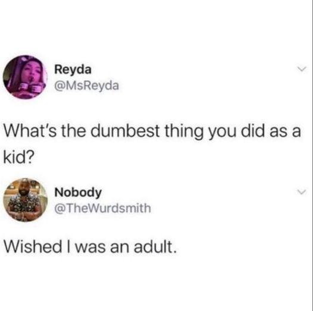Expand the chevron menu on Nobody's tweet
Screen dimensions: 313x311
302,192
